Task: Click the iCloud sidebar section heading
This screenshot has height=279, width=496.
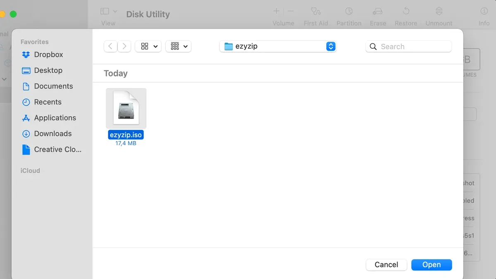Action: pos(30,171)
